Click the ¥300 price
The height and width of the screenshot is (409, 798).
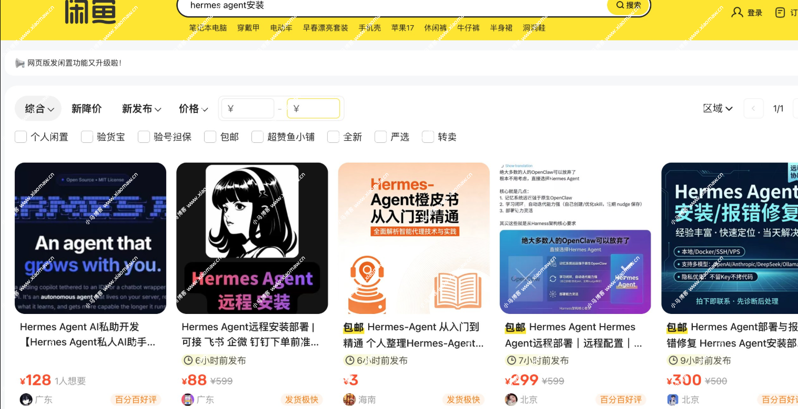coord(684,380)
